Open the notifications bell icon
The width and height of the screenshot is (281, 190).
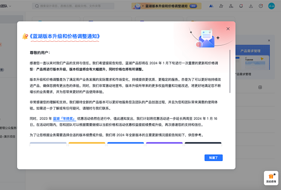coord(241,6)
